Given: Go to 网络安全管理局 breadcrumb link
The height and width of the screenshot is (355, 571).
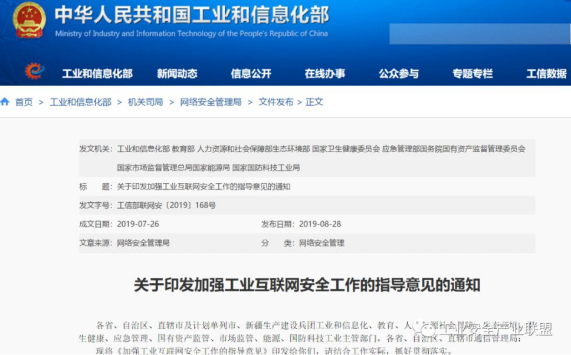Looking at the screenshot, I should pos(211,102).
